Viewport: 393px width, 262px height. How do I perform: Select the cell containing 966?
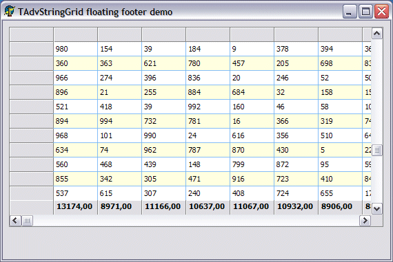coord(75,78)
